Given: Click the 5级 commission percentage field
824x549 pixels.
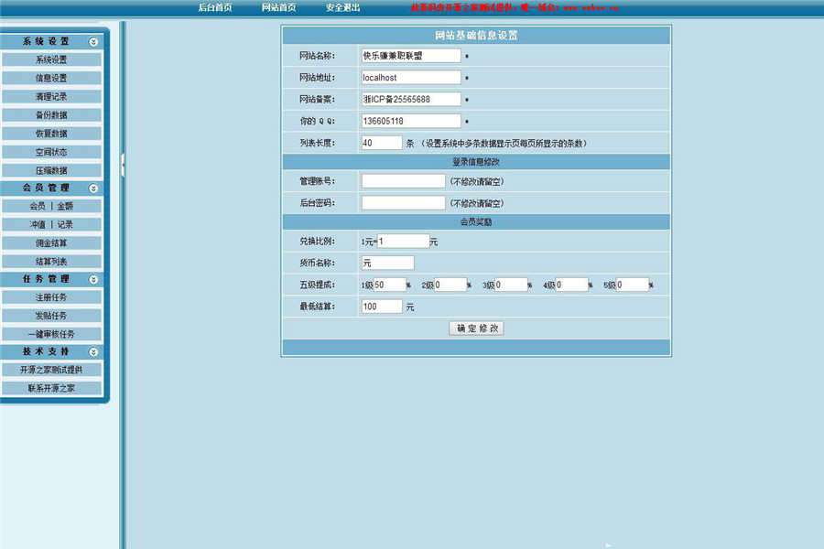Looking at the screenshot, I should pyautogui.click(x=633, y=285).
